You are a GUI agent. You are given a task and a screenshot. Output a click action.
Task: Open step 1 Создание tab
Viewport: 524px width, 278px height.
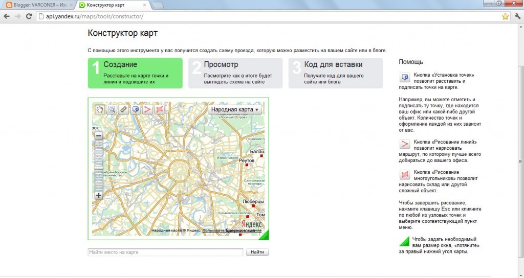[x=135, y=73]
